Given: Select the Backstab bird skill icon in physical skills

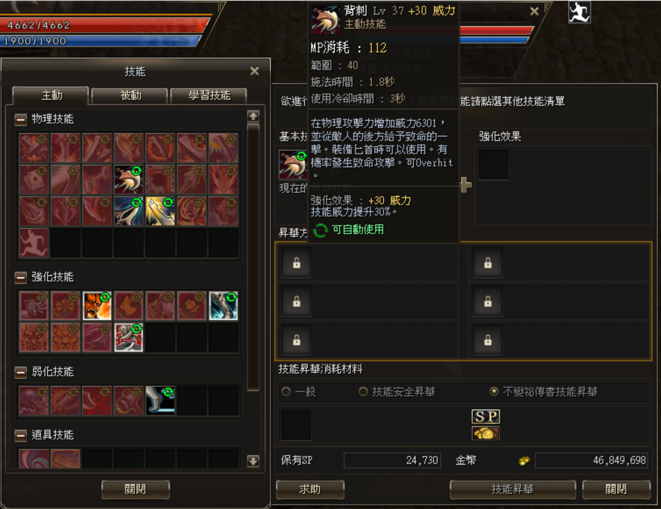Looking at the screenshot, I should (129, 180).
